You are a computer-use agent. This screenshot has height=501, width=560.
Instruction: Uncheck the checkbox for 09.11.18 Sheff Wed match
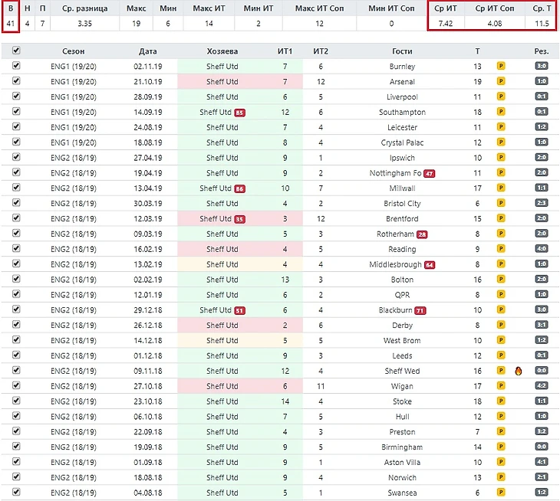[16, 371]
